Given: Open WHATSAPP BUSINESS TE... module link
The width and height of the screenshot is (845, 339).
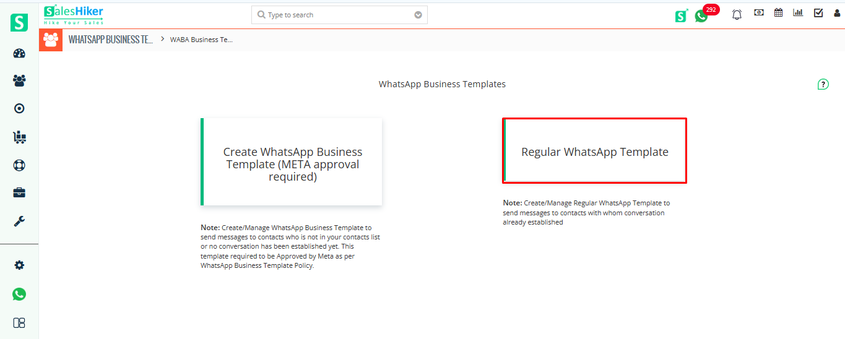Looking at the screenshot, I should click(x=110, y=40).
